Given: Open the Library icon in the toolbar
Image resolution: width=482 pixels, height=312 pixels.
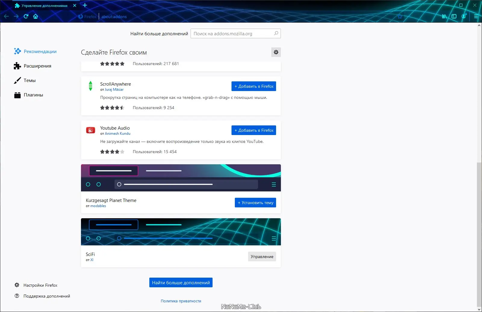Looking at the screenshot, I should click(x=444, y=16).
